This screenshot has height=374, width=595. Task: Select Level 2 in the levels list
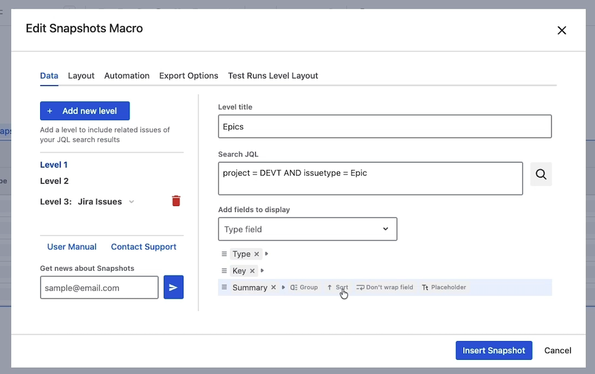click(x=54, y=181)
